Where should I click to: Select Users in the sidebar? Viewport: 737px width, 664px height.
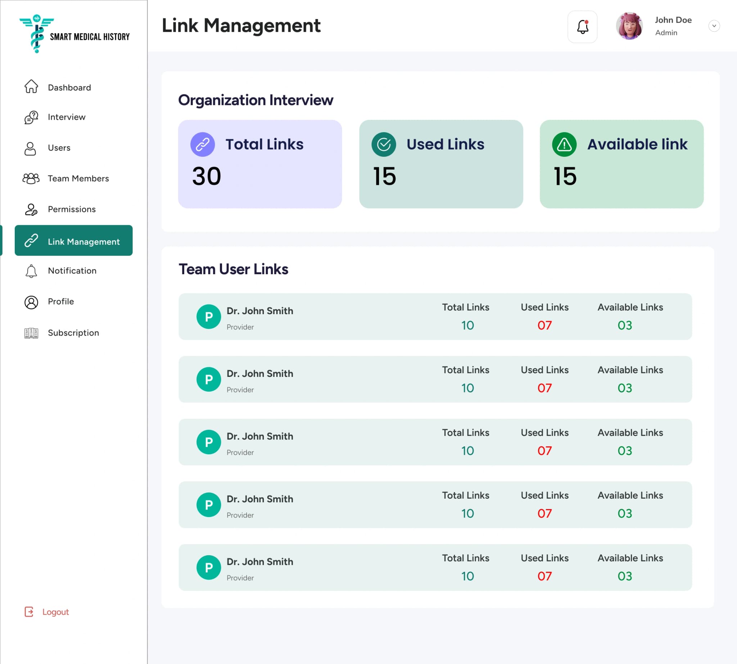coord(59,148)
